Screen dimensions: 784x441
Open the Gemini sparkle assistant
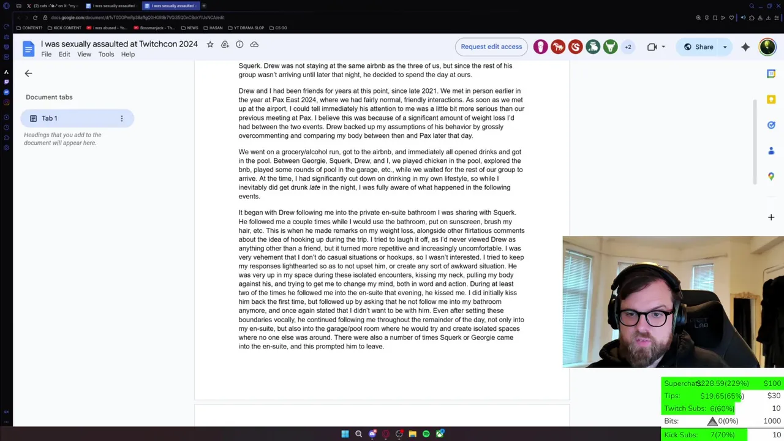[x=745, y=47]
